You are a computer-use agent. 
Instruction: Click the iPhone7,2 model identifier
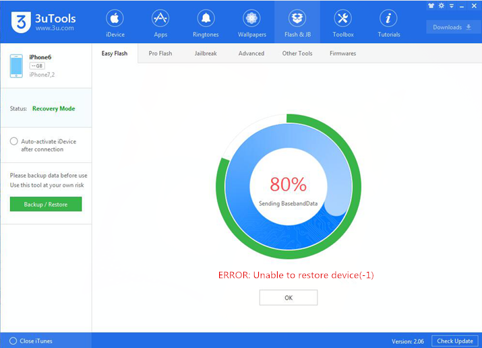coord(42,75)
